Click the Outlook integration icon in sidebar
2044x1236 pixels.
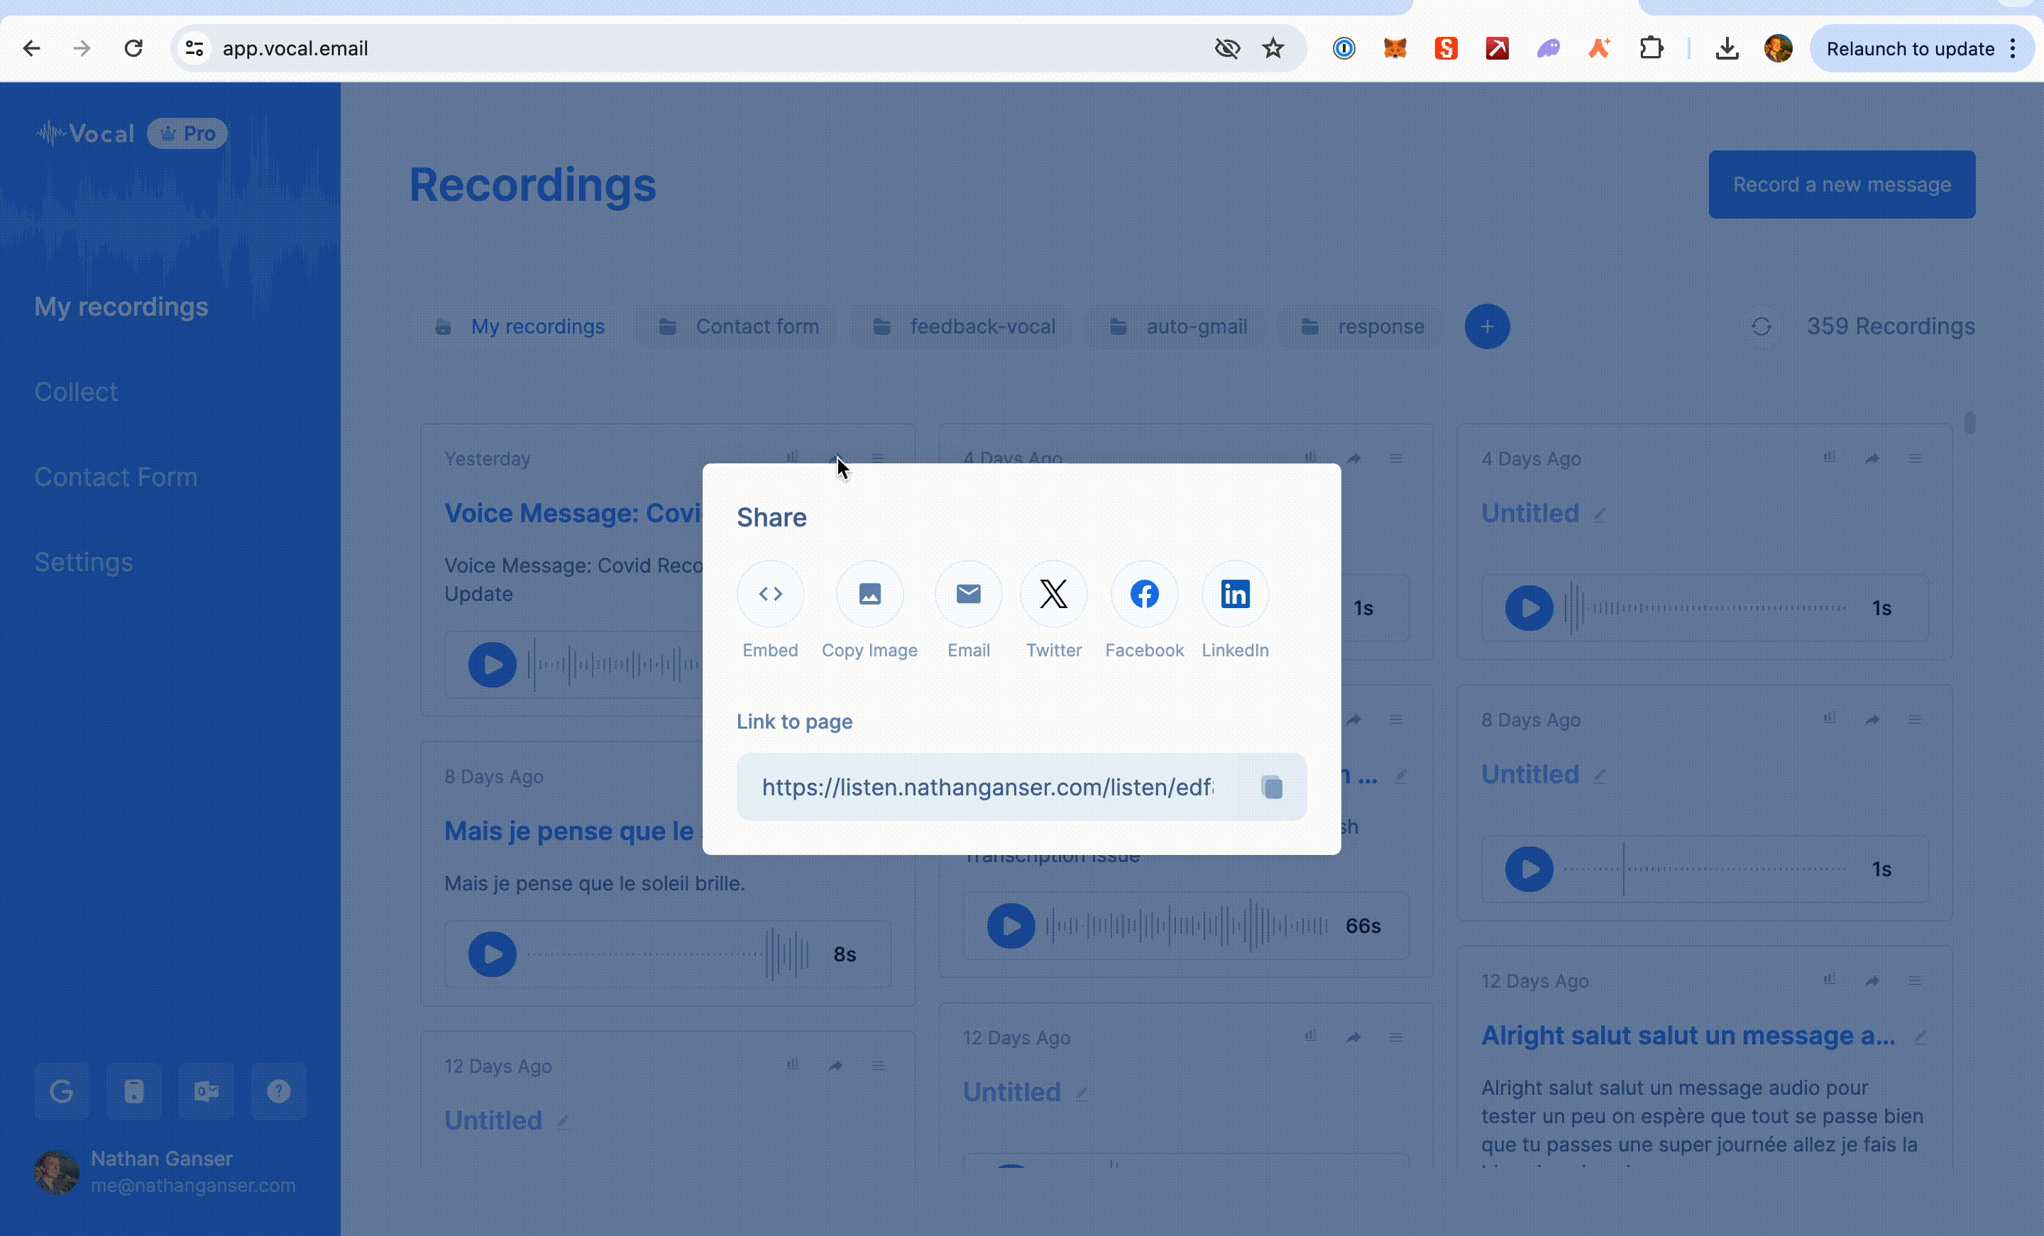coord(207,1092)
